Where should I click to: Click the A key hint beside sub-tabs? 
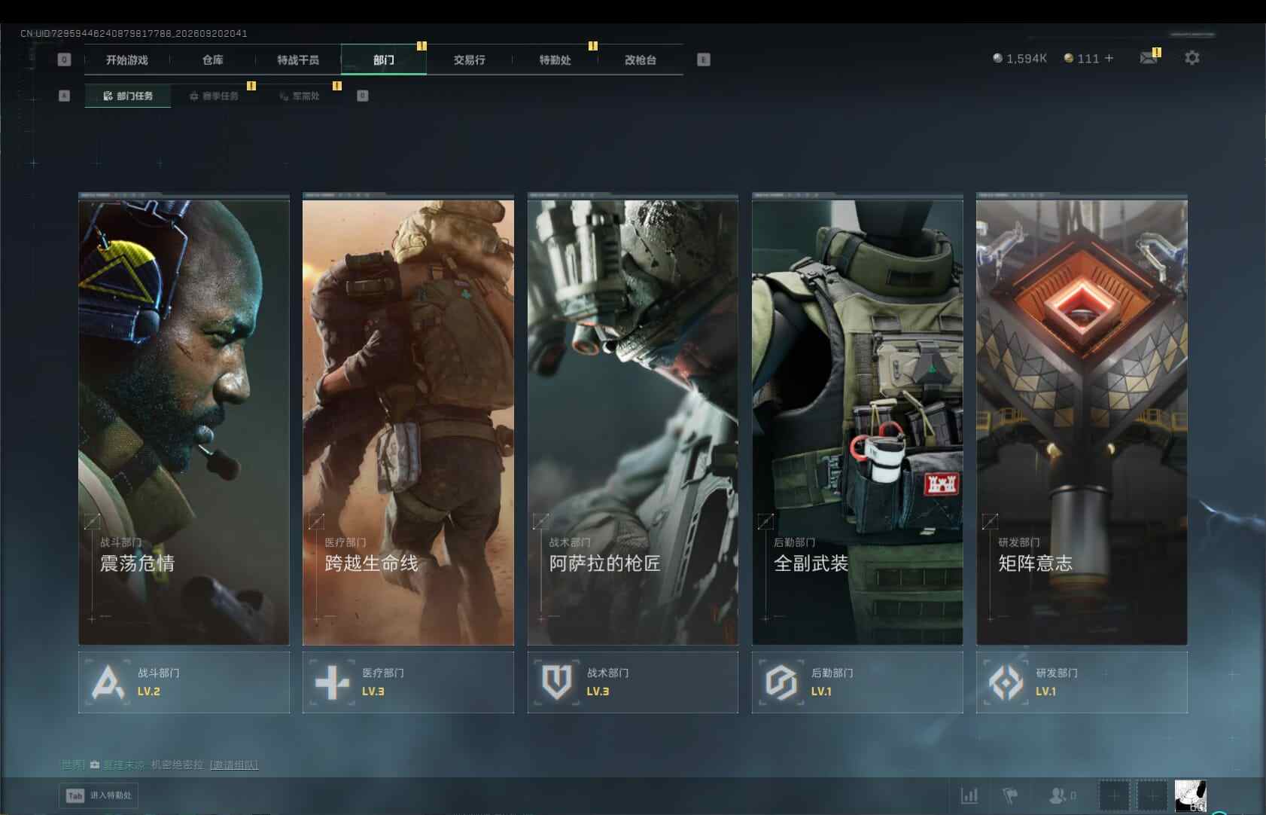pos(64,96)
